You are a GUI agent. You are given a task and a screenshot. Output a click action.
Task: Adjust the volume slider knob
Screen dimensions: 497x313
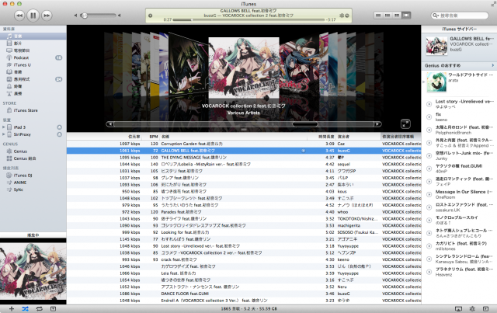[85, 16]
